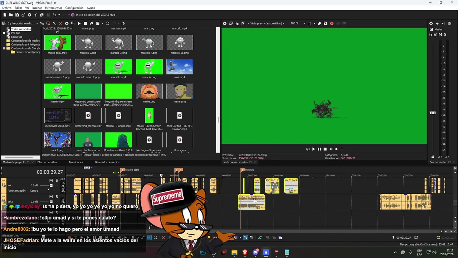Solo the first audio track
Screen dimensions: 458x258
pos(56,180)
